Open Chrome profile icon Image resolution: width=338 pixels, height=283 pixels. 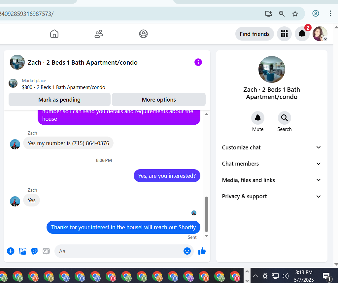(x=316, y=13)
